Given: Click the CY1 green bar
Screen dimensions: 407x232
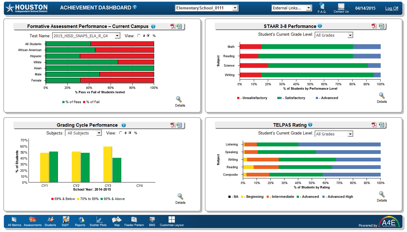Looking at the screenshot, I should (54, 167).
